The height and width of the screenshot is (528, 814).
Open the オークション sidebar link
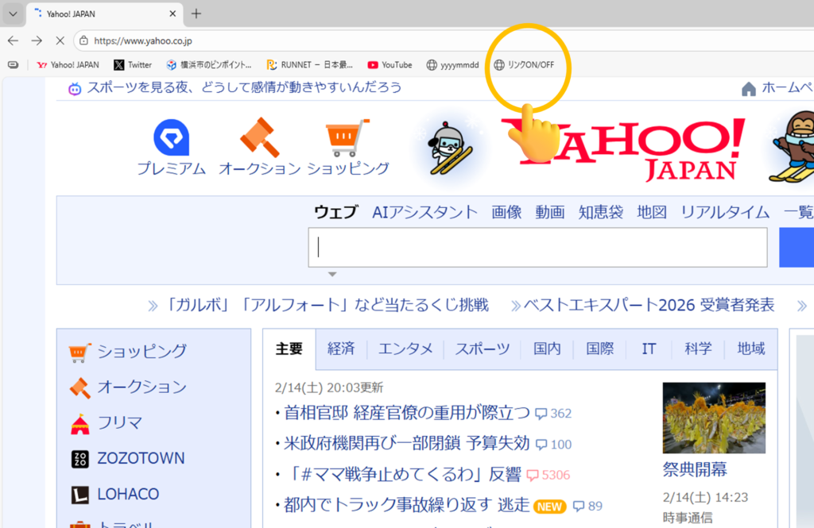[141, 387]
